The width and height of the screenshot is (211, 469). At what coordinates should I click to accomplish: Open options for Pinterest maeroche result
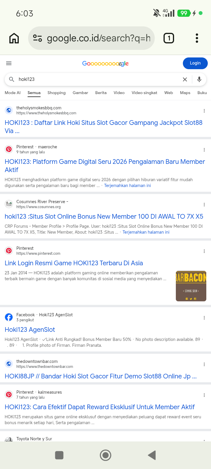[x=204, y=150]
